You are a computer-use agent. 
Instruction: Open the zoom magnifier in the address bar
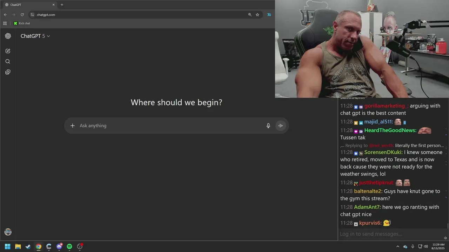pyautogui.click(x=250, y=15)
